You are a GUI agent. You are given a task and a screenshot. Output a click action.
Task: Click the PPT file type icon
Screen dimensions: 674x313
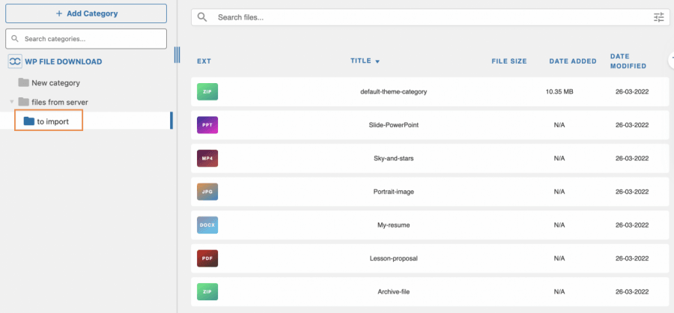pyautogui.click(x=207, y=125)
